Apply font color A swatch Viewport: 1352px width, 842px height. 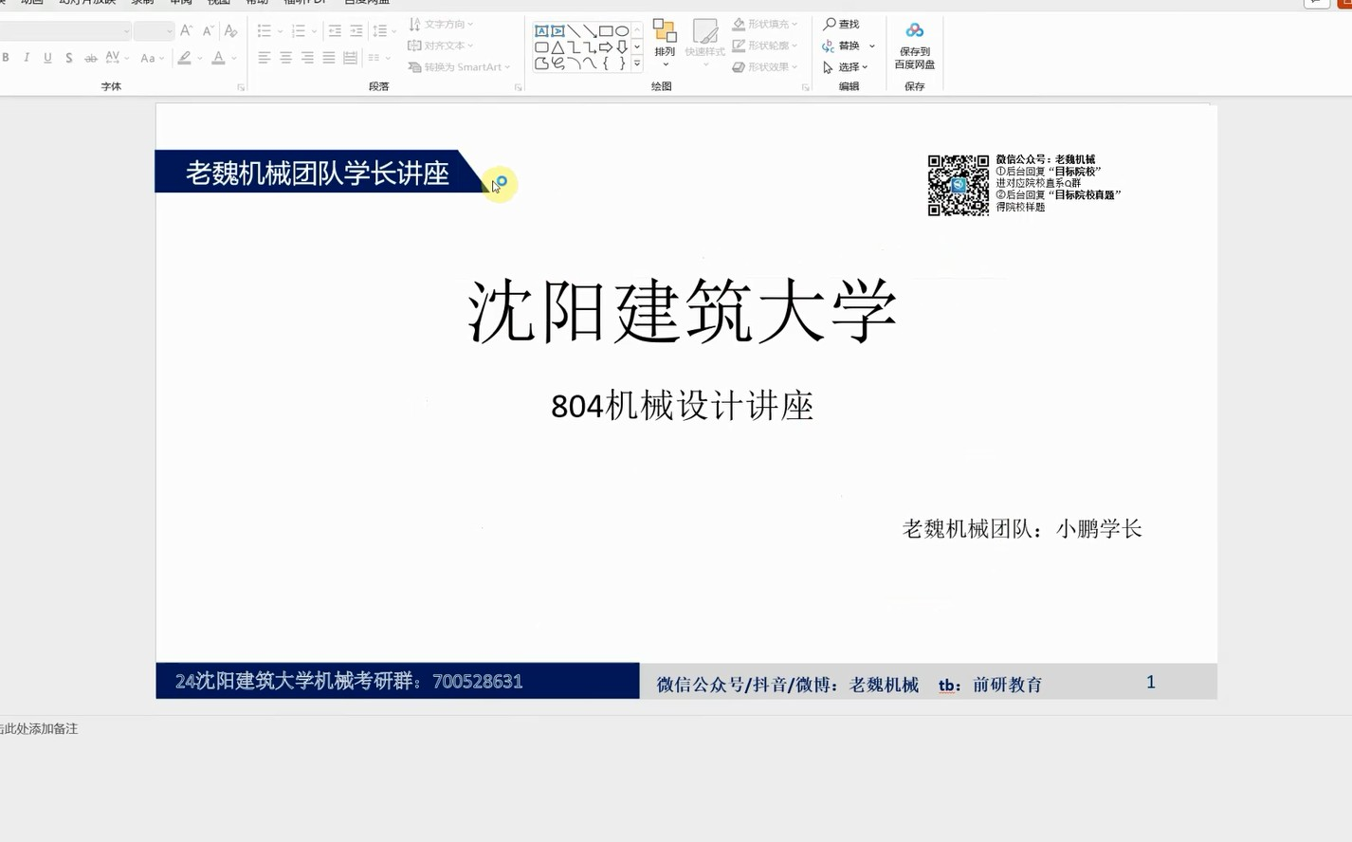(219, 58)
